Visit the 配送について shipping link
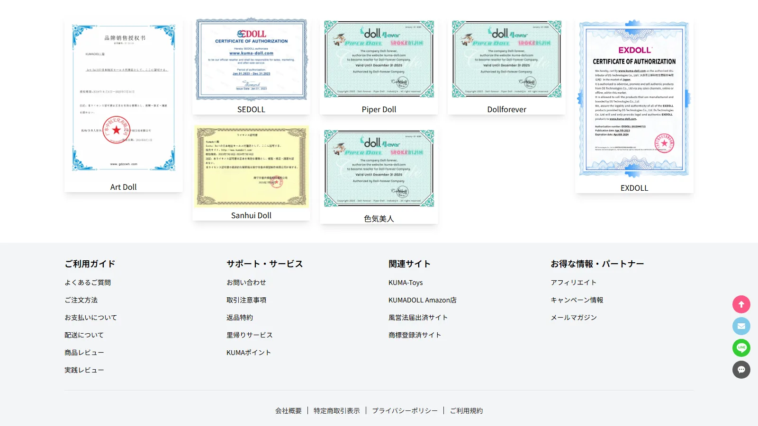The width and height of the screenshot is (758, 426). click(x=84, y=335)
